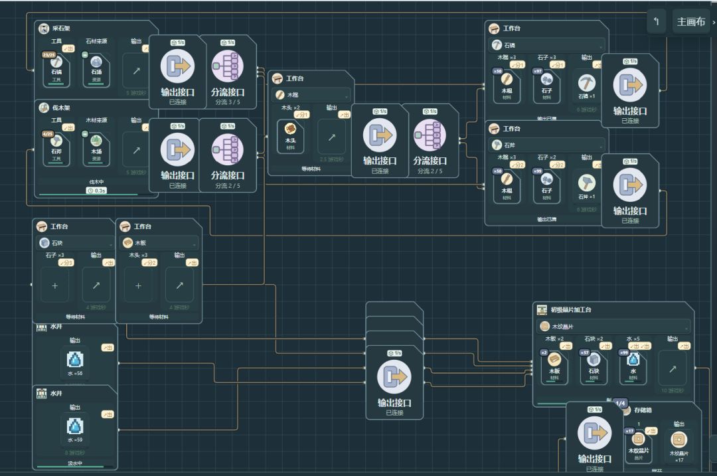The image size is (717, 476).
Task: Open the 石镐 recipe dropdown in the workbench
Action: click(548, 45)
